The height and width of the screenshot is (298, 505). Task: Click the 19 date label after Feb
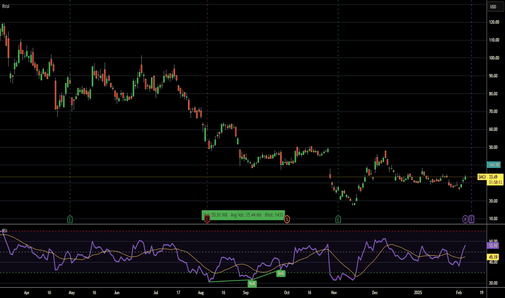(x=481, y=293)
